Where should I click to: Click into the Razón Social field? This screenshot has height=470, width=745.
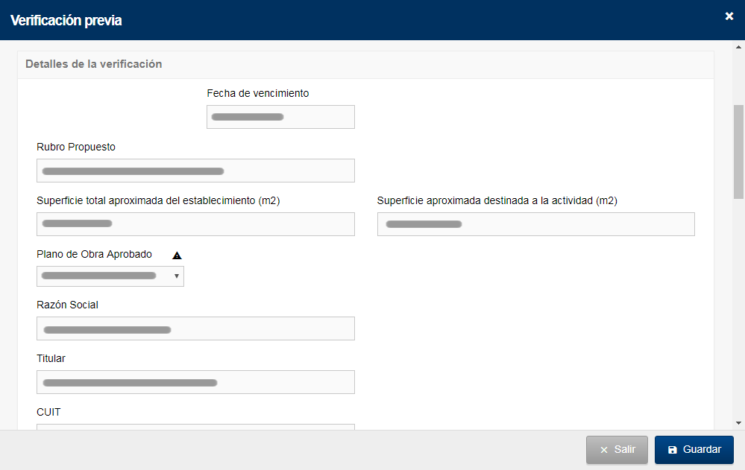[x=195, y=328]
